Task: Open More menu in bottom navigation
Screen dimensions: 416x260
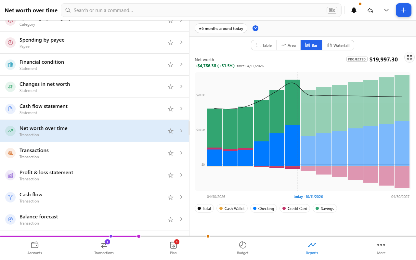Action: (381, 248)
